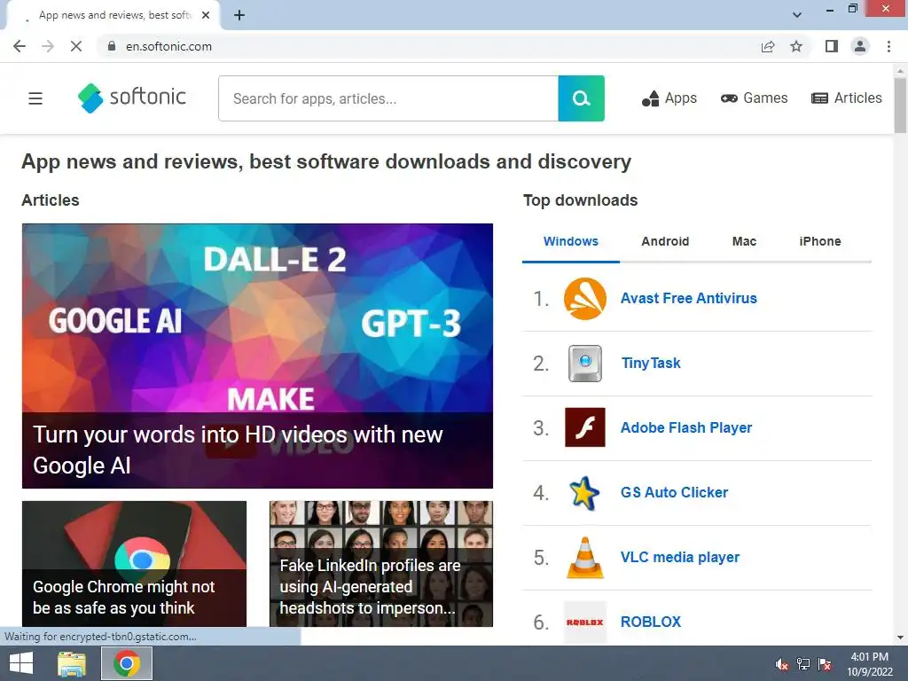The height and width of the screenshot is (681, 908).
Task: Open the Google AI HD videos article
Action: point(257,356)
